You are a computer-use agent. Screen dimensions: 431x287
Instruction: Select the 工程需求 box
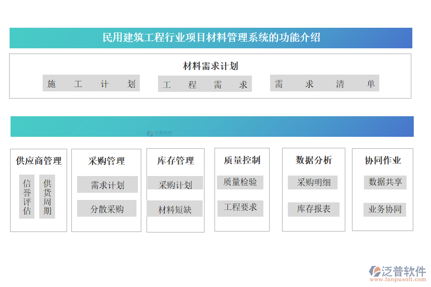pyautogui.click(x=205, y=85)
